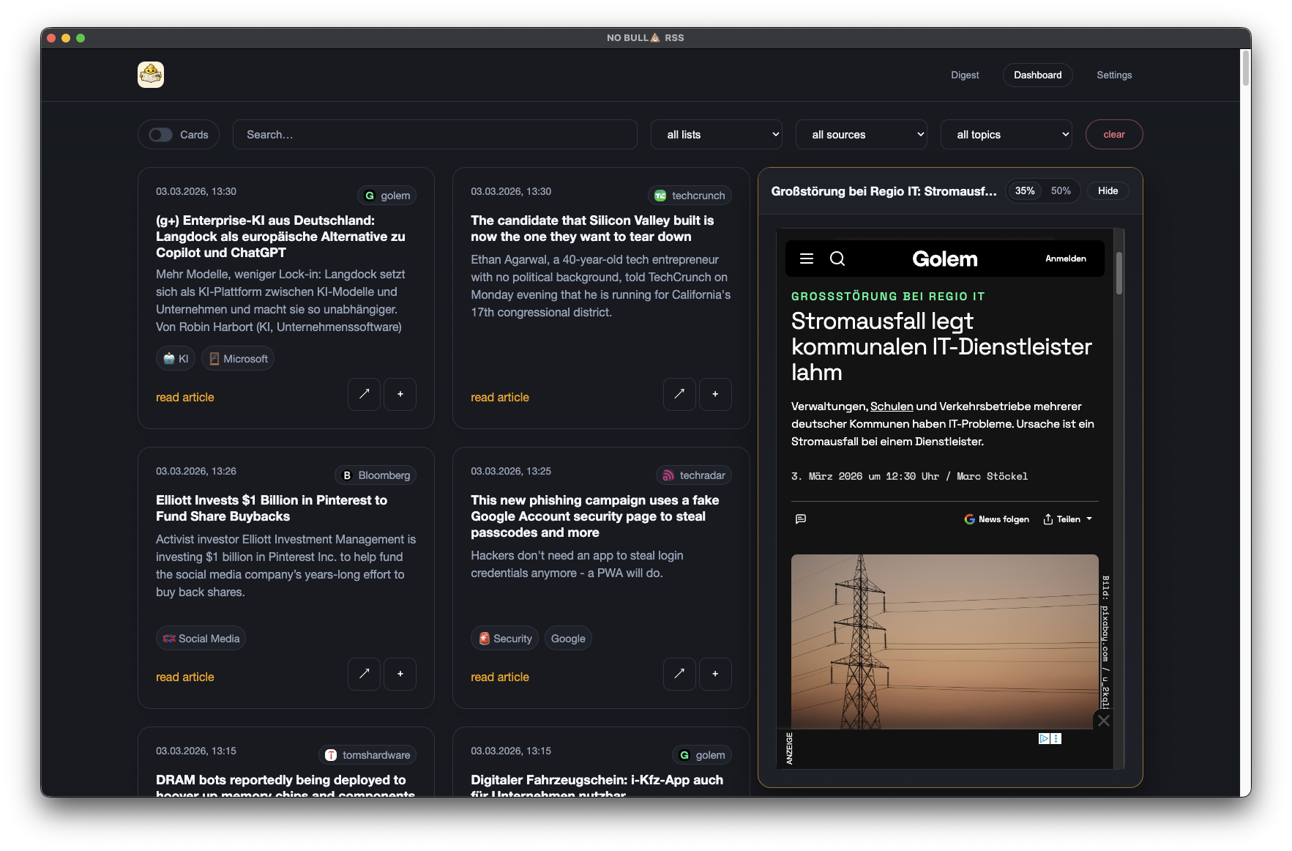Open the comments icon in Golem article
Viewport: 1292px width, 851px height.
801,519
